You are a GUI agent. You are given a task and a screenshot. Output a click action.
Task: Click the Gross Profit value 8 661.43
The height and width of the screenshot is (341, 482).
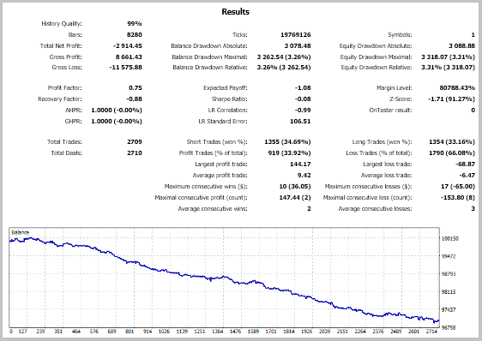click(x=129, y=57)
